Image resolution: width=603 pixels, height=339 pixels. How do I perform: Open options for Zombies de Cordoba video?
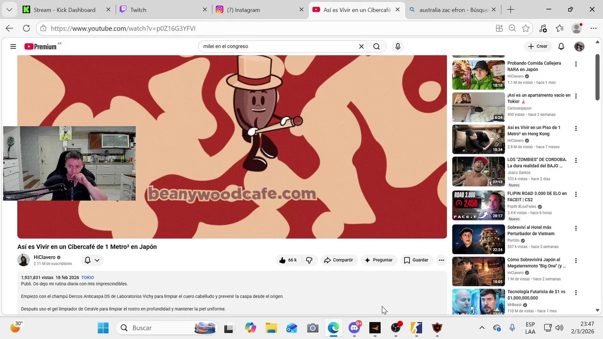pos(576,161)
